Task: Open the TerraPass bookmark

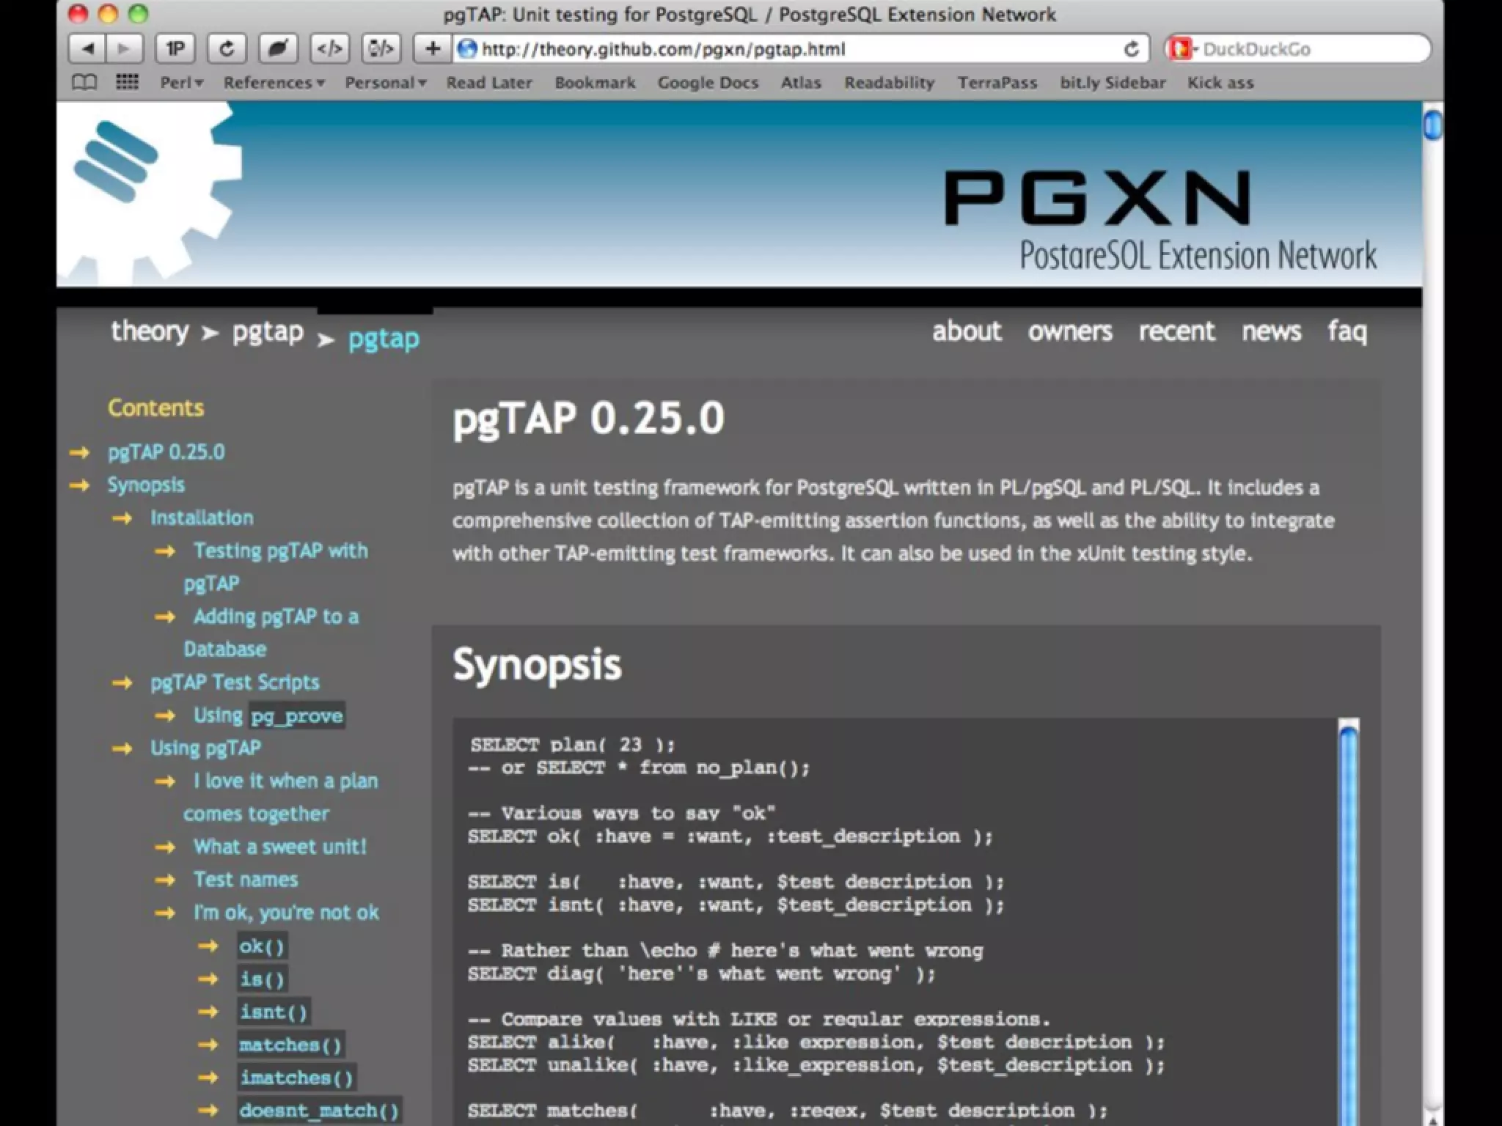Action: coord(997,83)
